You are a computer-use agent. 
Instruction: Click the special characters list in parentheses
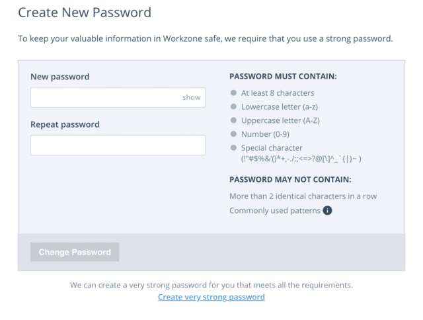[301, 159]
